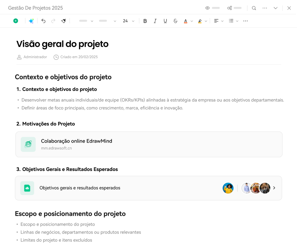The height and width of the screenshot is (251, 297).
Task: Open the Colaboração online EdrawMind link card
Action: (x=149, y=144)
